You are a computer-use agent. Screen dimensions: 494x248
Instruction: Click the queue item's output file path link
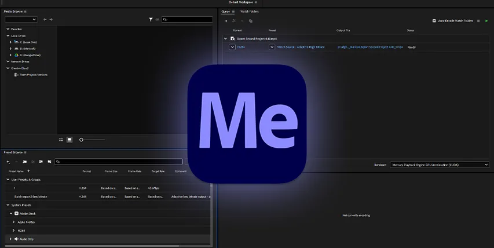tap(370, 47)
